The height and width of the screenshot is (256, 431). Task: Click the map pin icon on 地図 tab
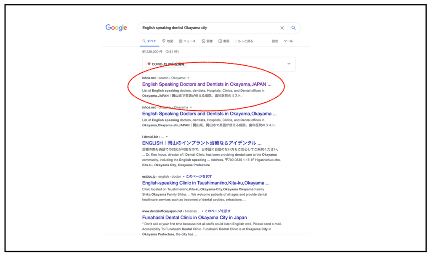click(x=164, y=41)
